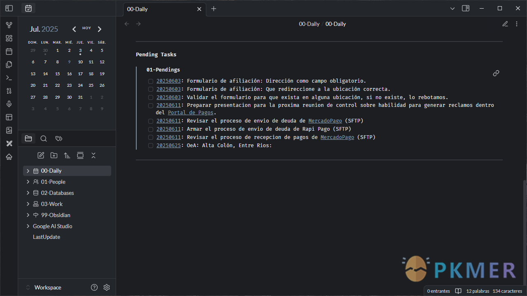Open today's daily note ribbon icon
Image resolution: width=527 pixels, height=296 pixels.
coord(9,51)
